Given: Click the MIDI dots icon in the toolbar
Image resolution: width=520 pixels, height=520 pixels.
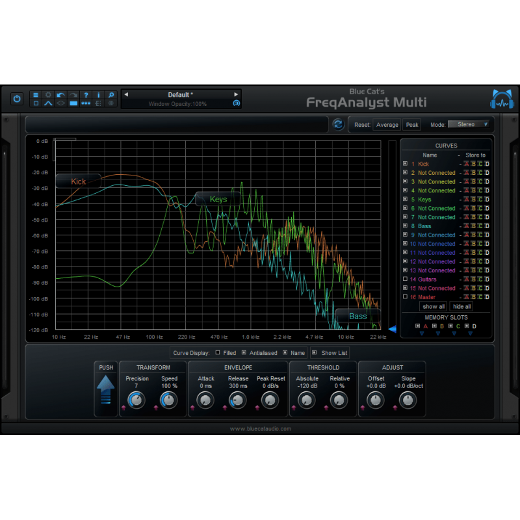Looking at the screenshot, I should [x=86, y=103].
